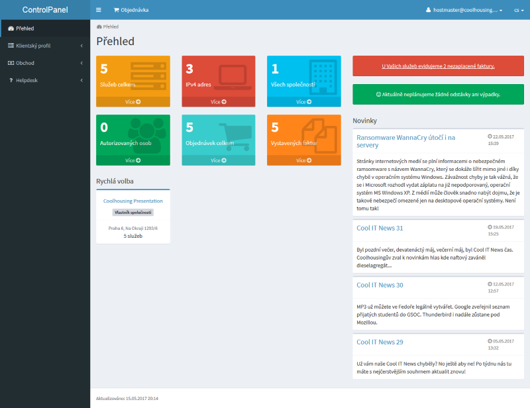Image resolution: width=530 pixels, height=408 pixels.
Task: Open Cool IT News 30 article
Action: click(380, 285)
